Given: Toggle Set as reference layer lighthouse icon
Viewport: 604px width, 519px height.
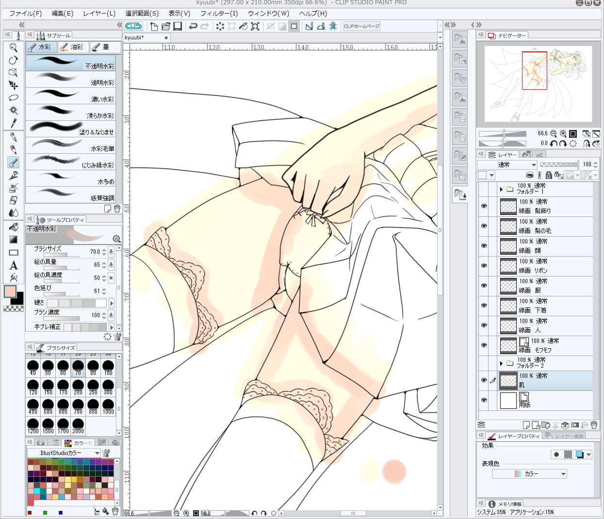Looking at the screenshot, I should [539, 175].
